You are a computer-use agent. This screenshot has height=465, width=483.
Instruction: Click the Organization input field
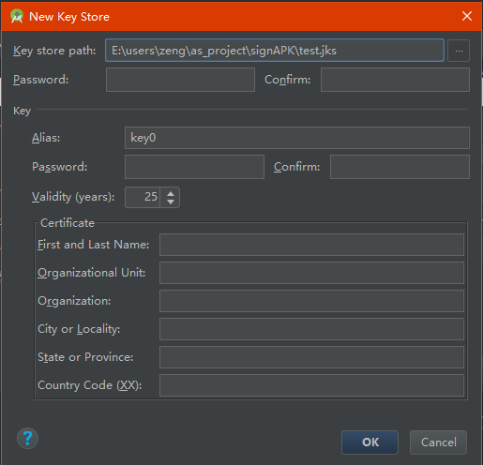(311, 301)
